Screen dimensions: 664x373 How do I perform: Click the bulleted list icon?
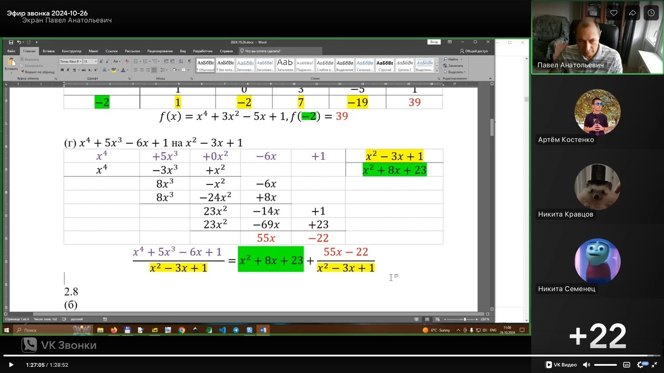coord(136,61)
